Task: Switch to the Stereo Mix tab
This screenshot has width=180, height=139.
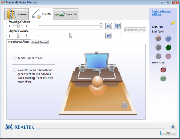Action: (x=66, y=14)
